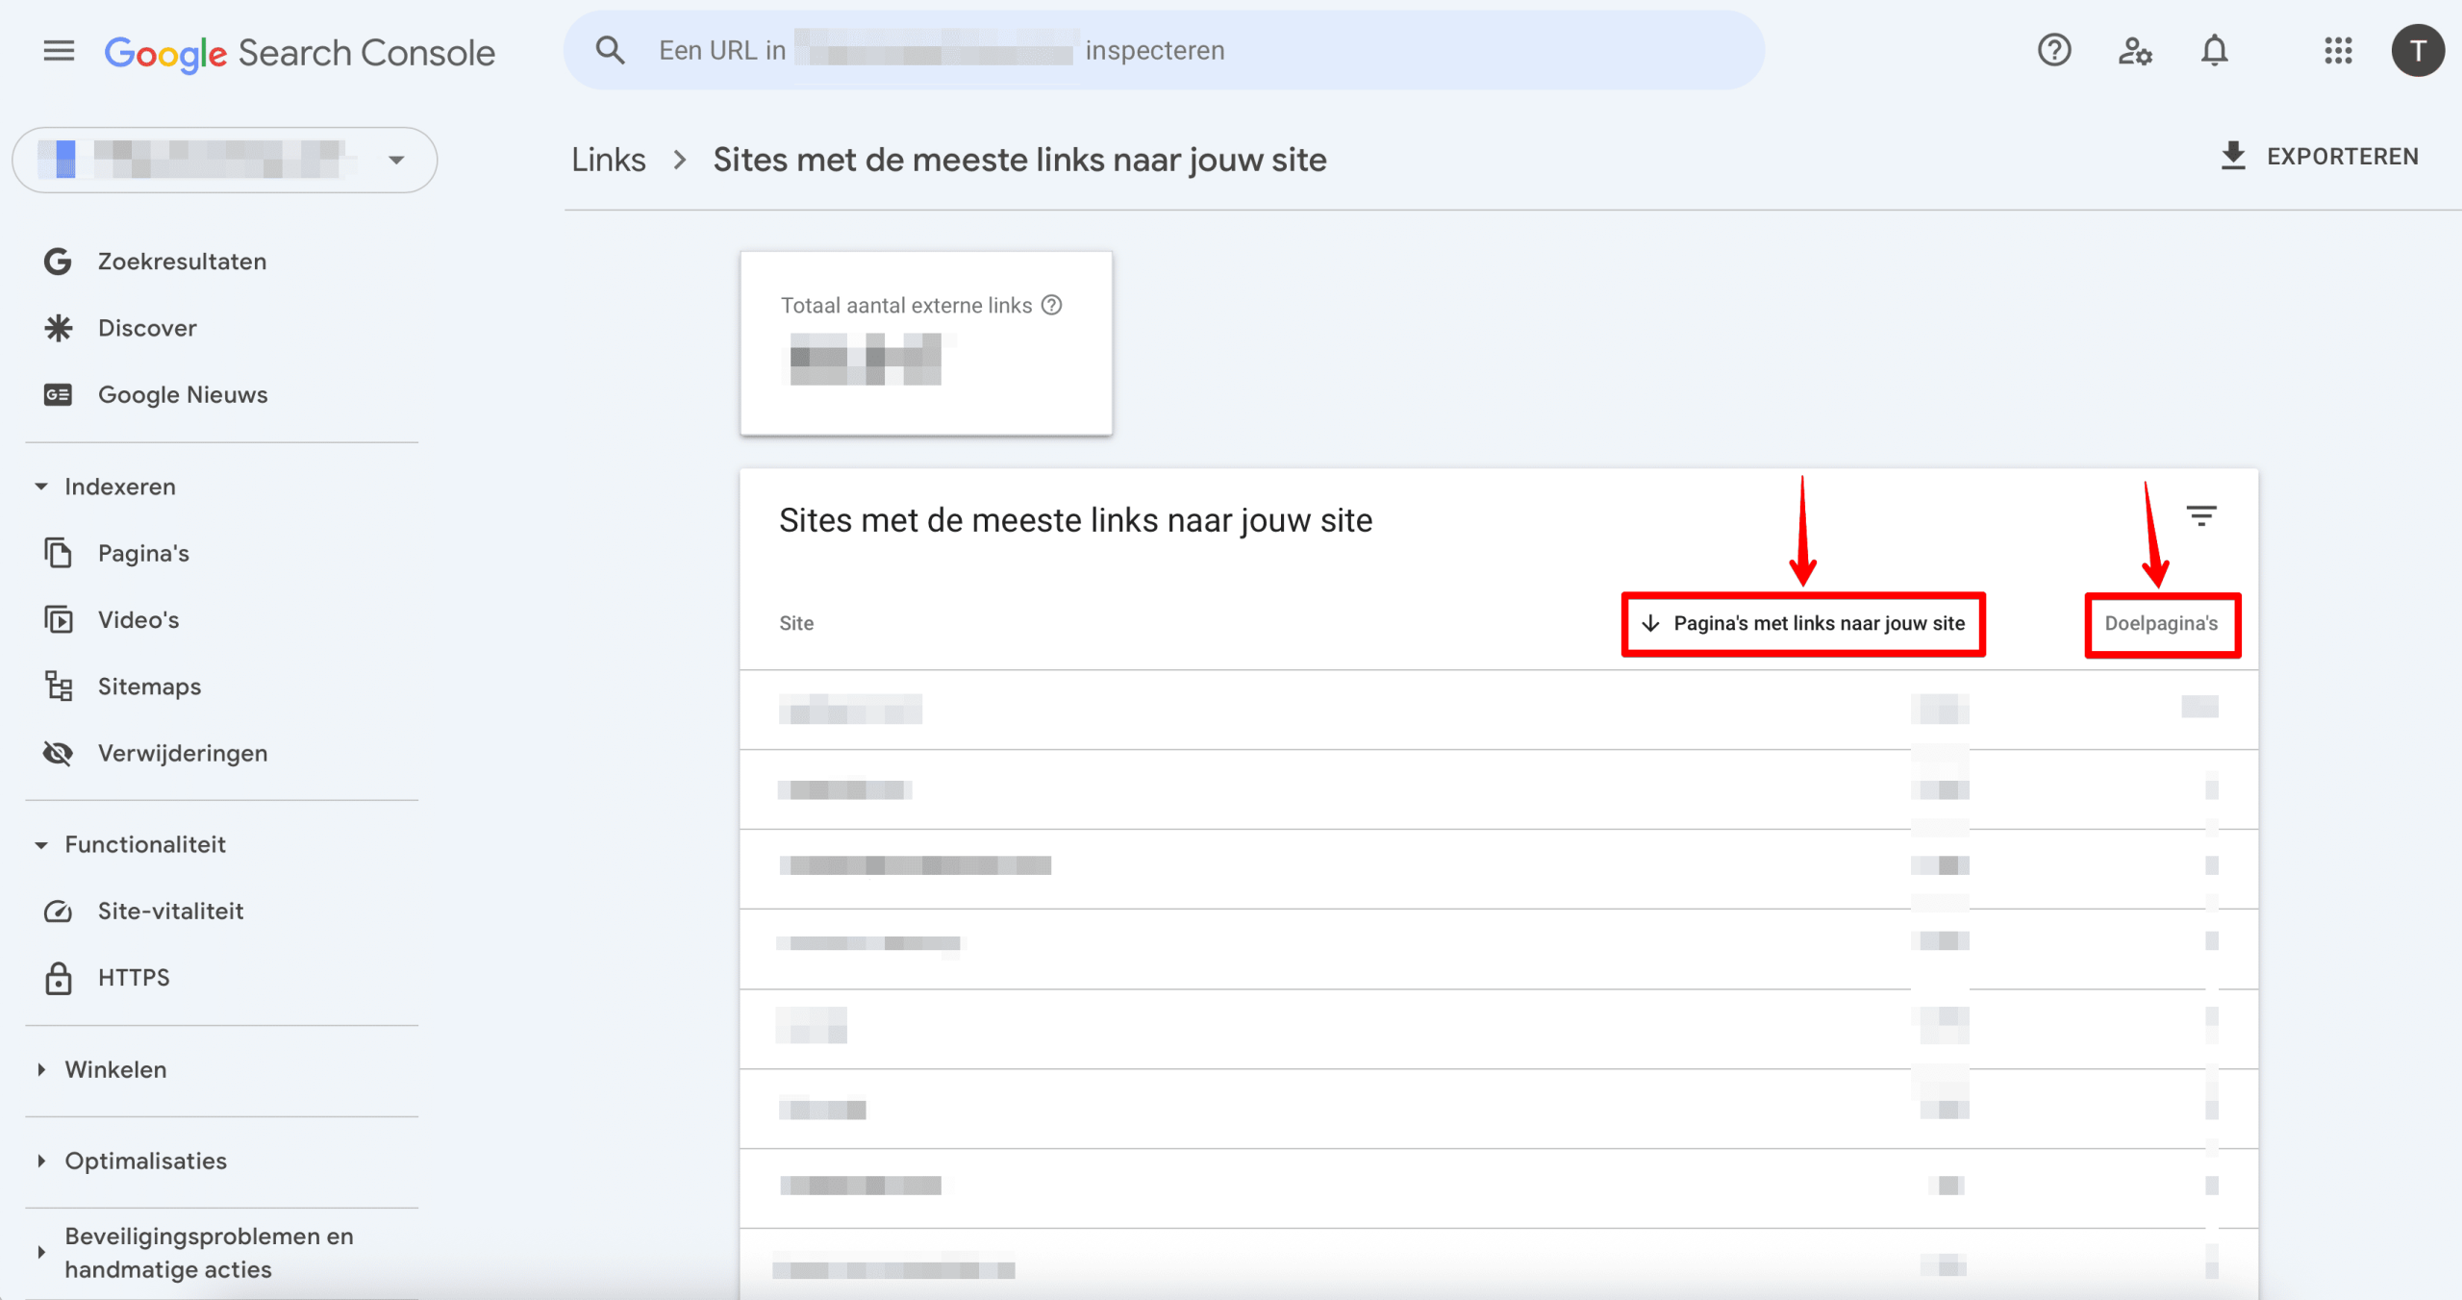Click the Google Search Console logo
This screenshot has width=2462, height=1300.
click(x=299, y=53)
